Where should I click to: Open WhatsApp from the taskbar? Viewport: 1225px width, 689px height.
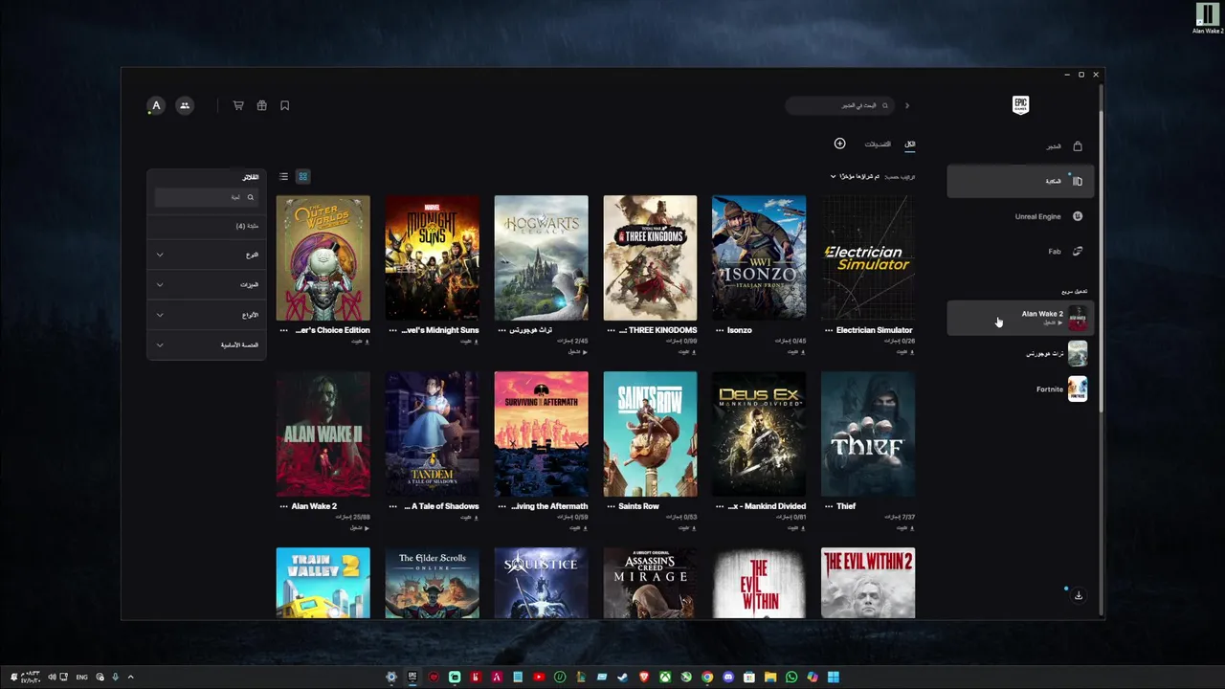[x=791, y=678]
